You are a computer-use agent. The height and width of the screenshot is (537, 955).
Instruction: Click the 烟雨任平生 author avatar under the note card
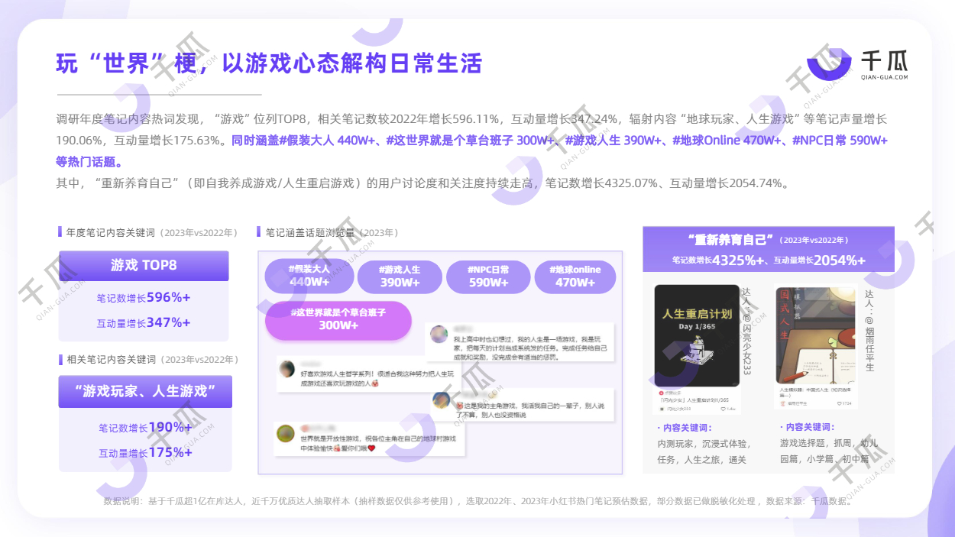pos(783,403)
